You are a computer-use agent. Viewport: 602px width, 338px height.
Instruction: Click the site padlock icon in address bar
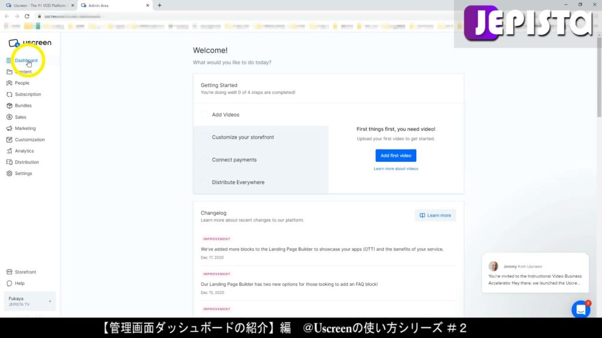pyautogui.click(x=39, y=16)
